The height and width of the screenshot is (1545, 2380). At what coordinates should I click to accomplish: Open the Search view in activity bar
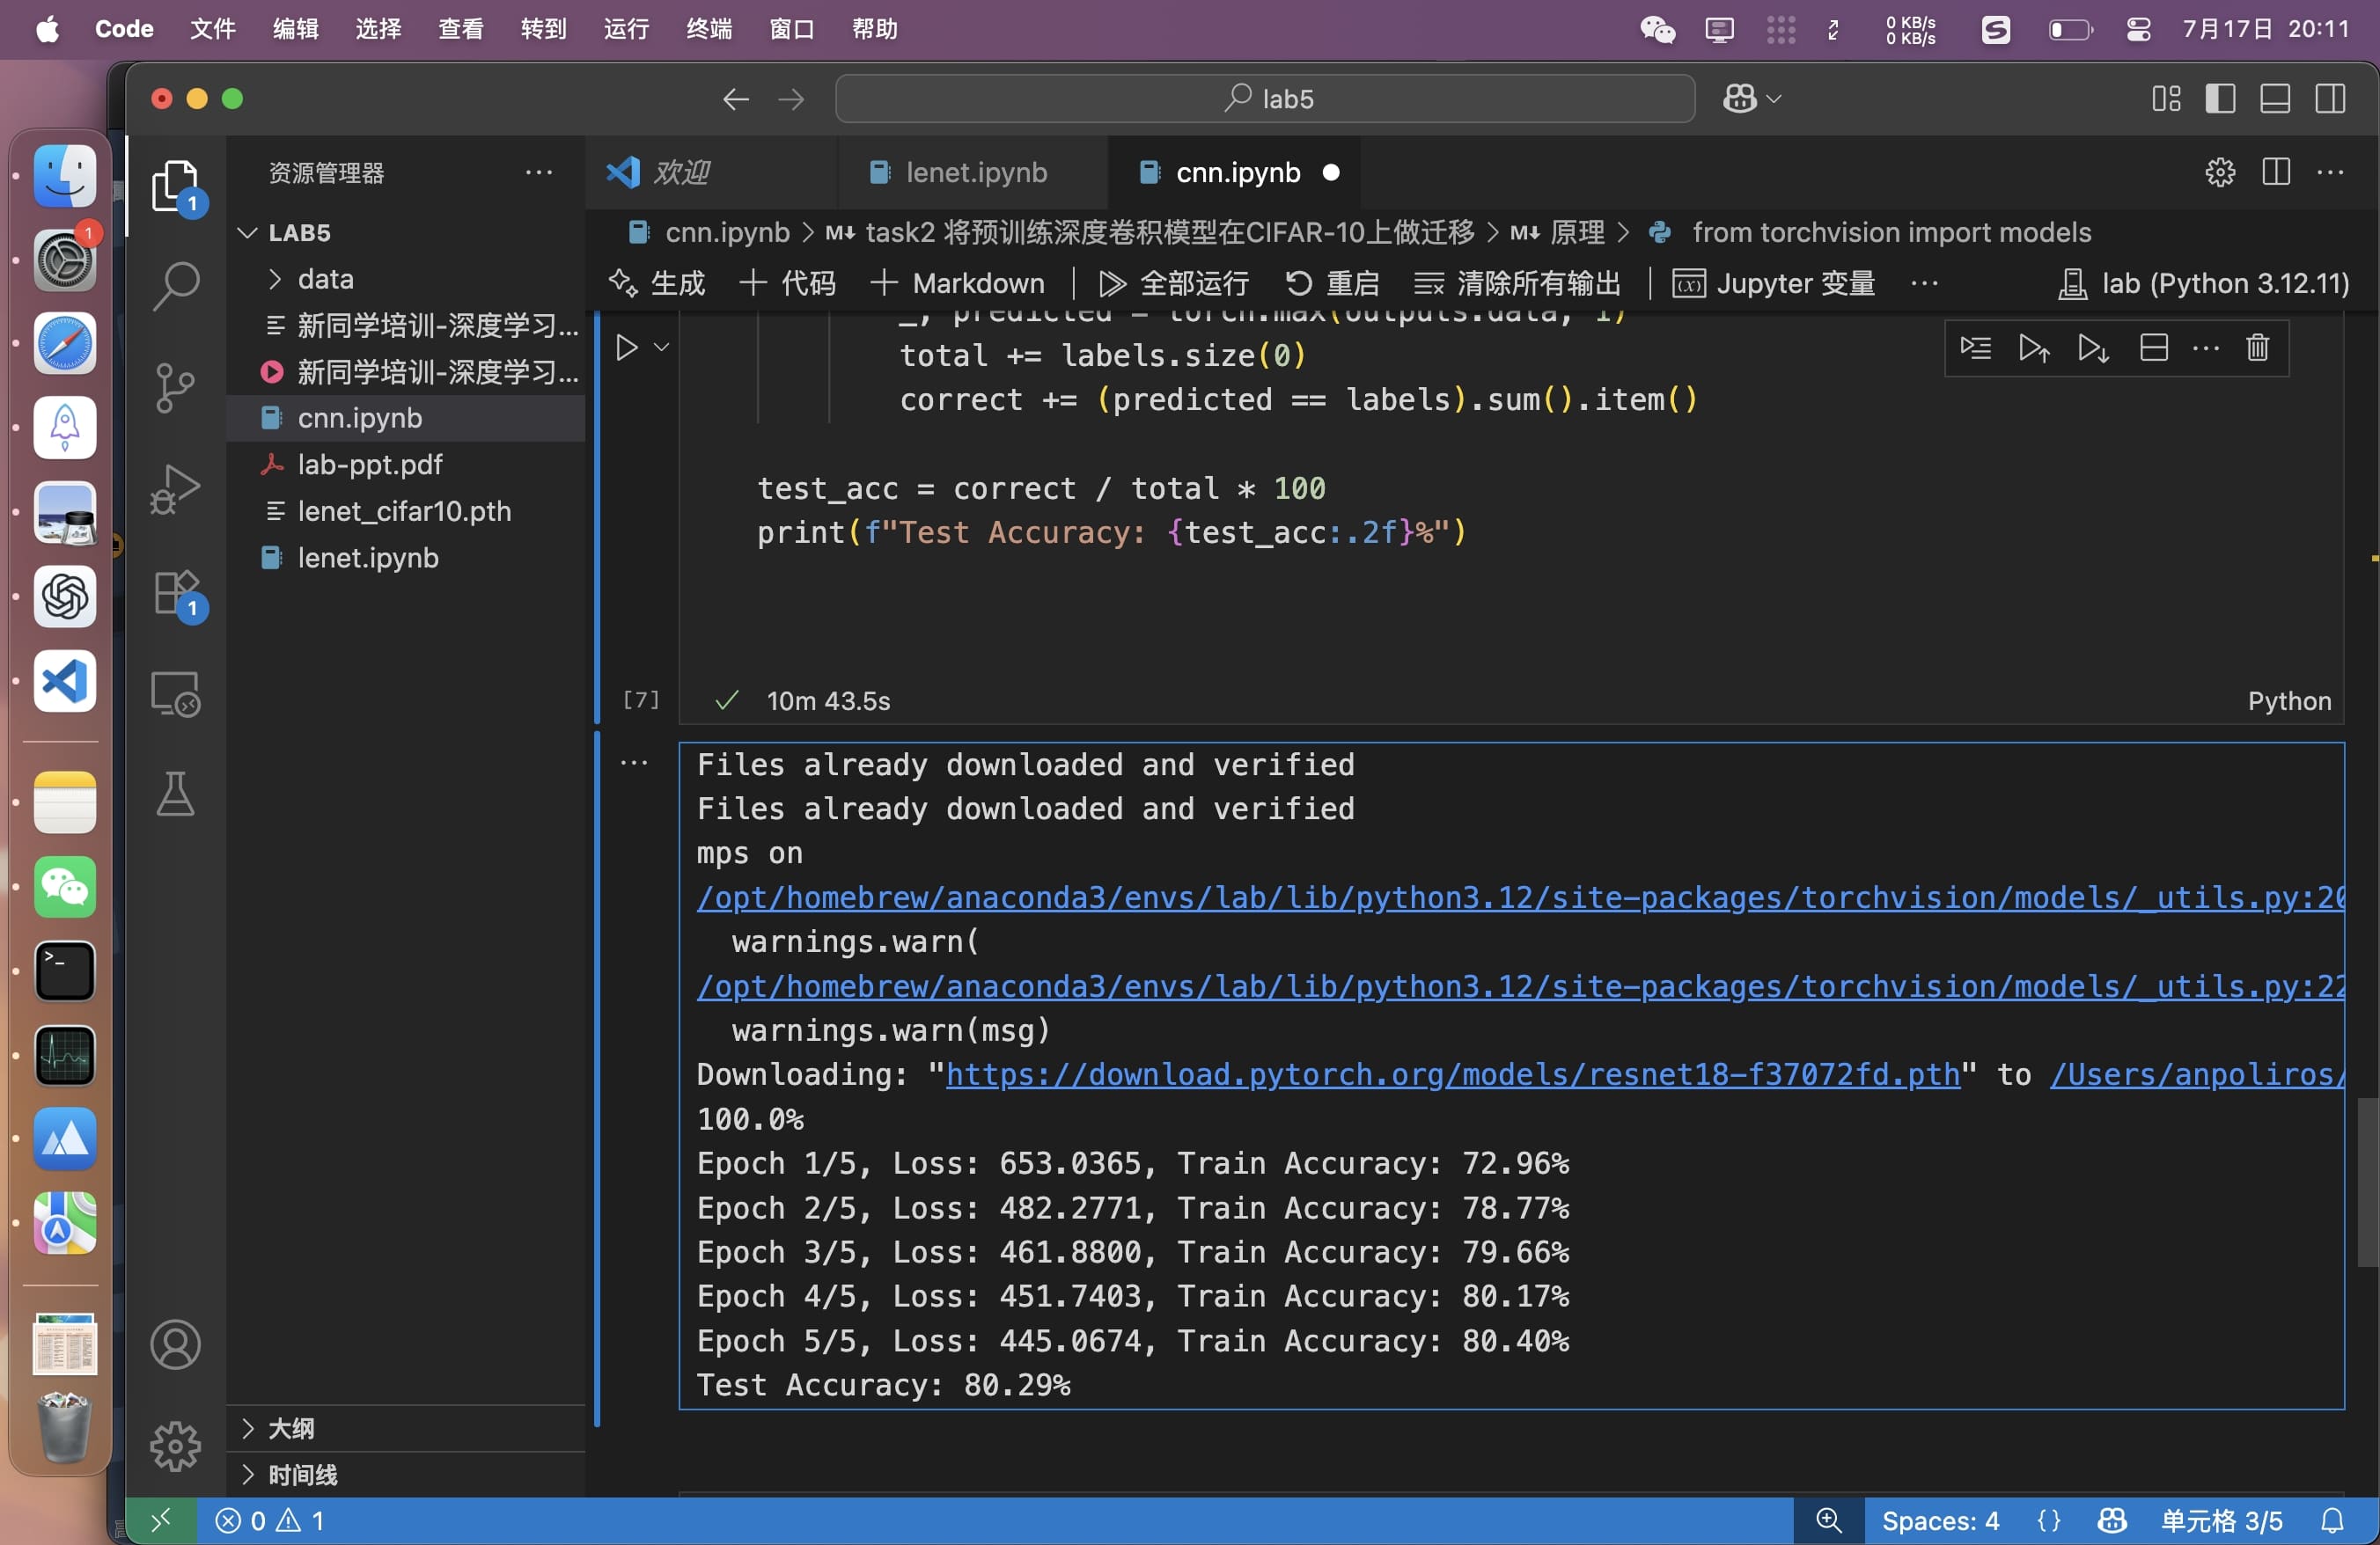coord(176,286)
